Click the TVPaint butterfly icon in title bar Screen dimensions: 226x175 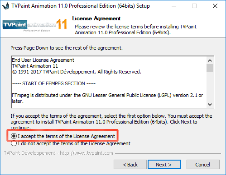(x=6, y=6)
